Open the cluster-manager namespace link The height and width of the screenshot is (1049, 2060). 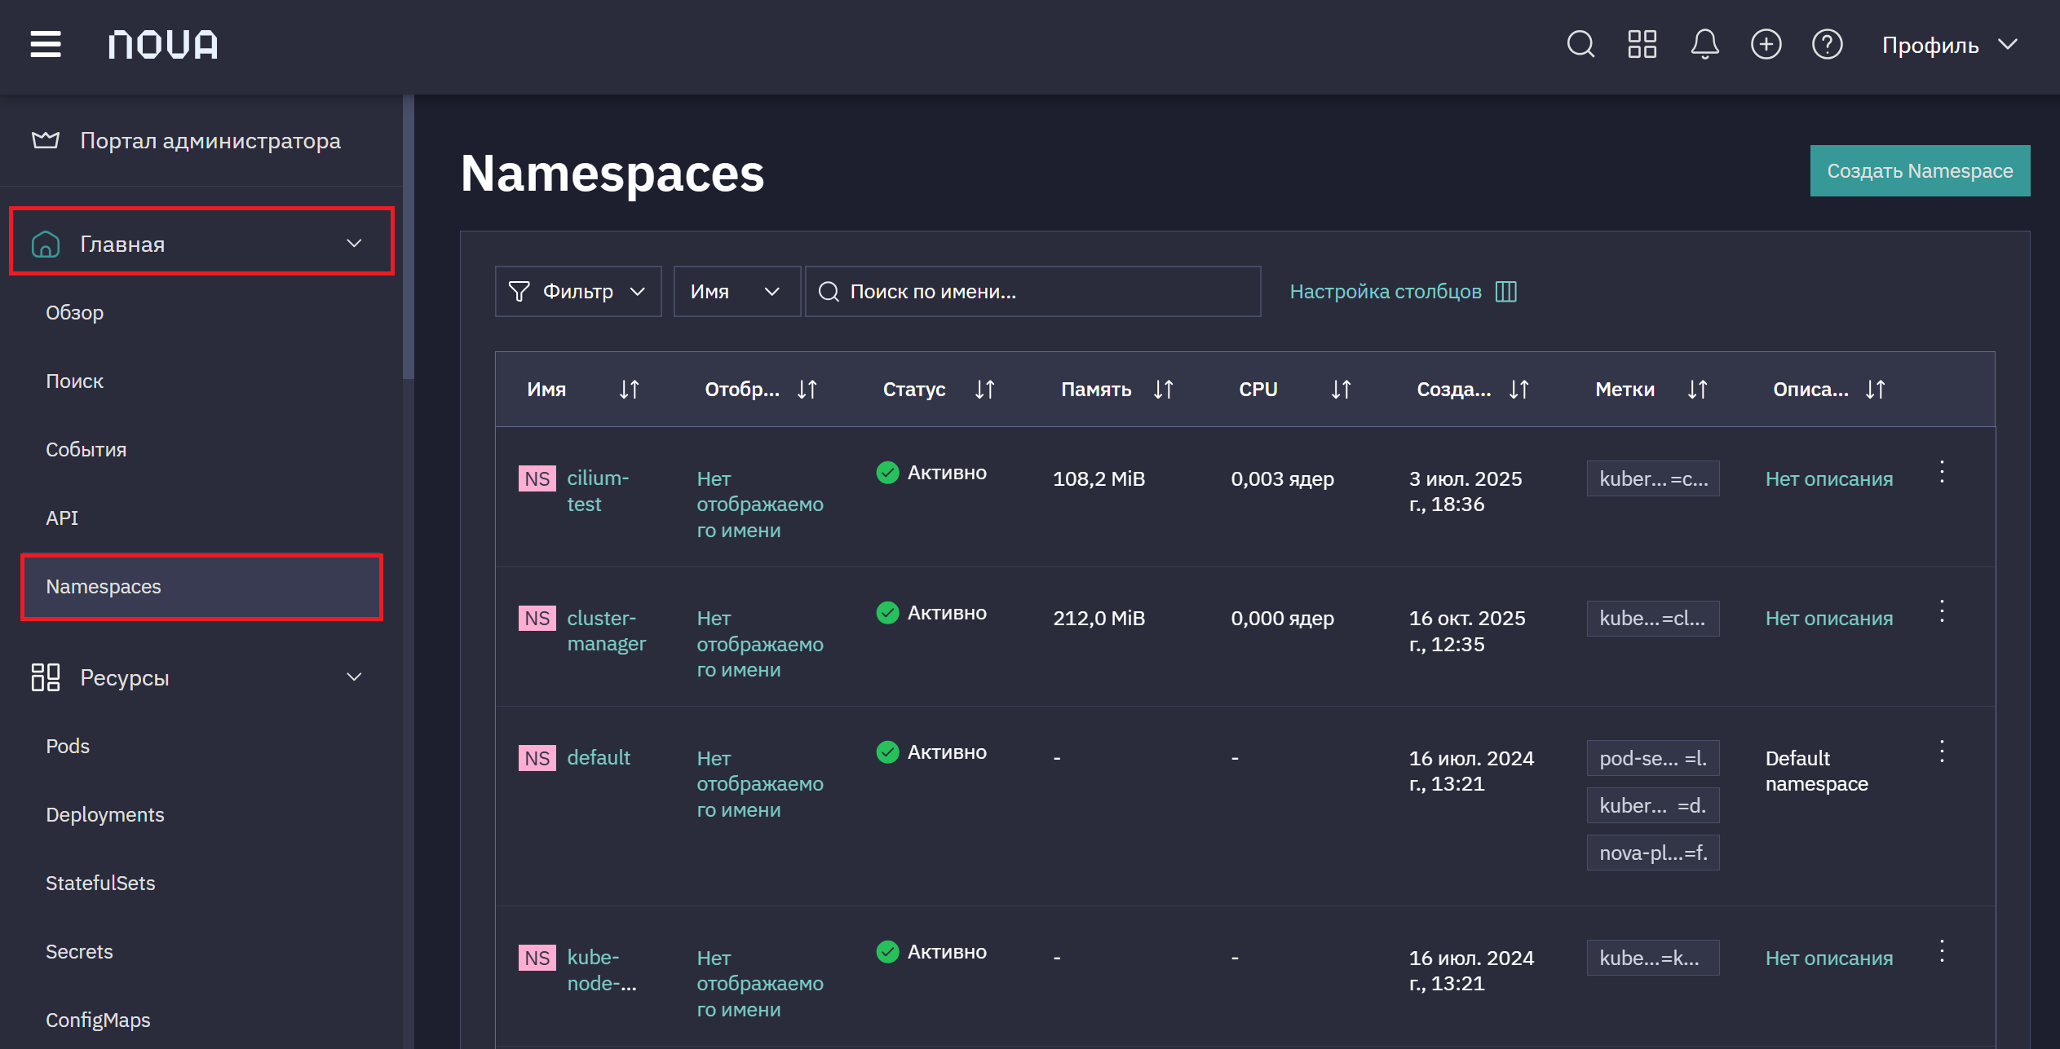tap(607, 631)
